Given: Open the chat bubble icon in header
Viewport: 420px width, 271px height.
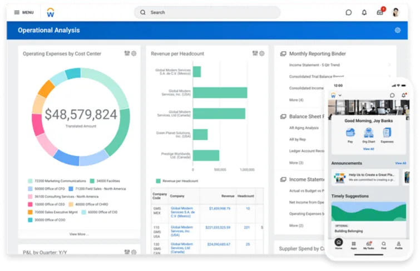Looking at the screenshot, I should (x=348, y=12).
